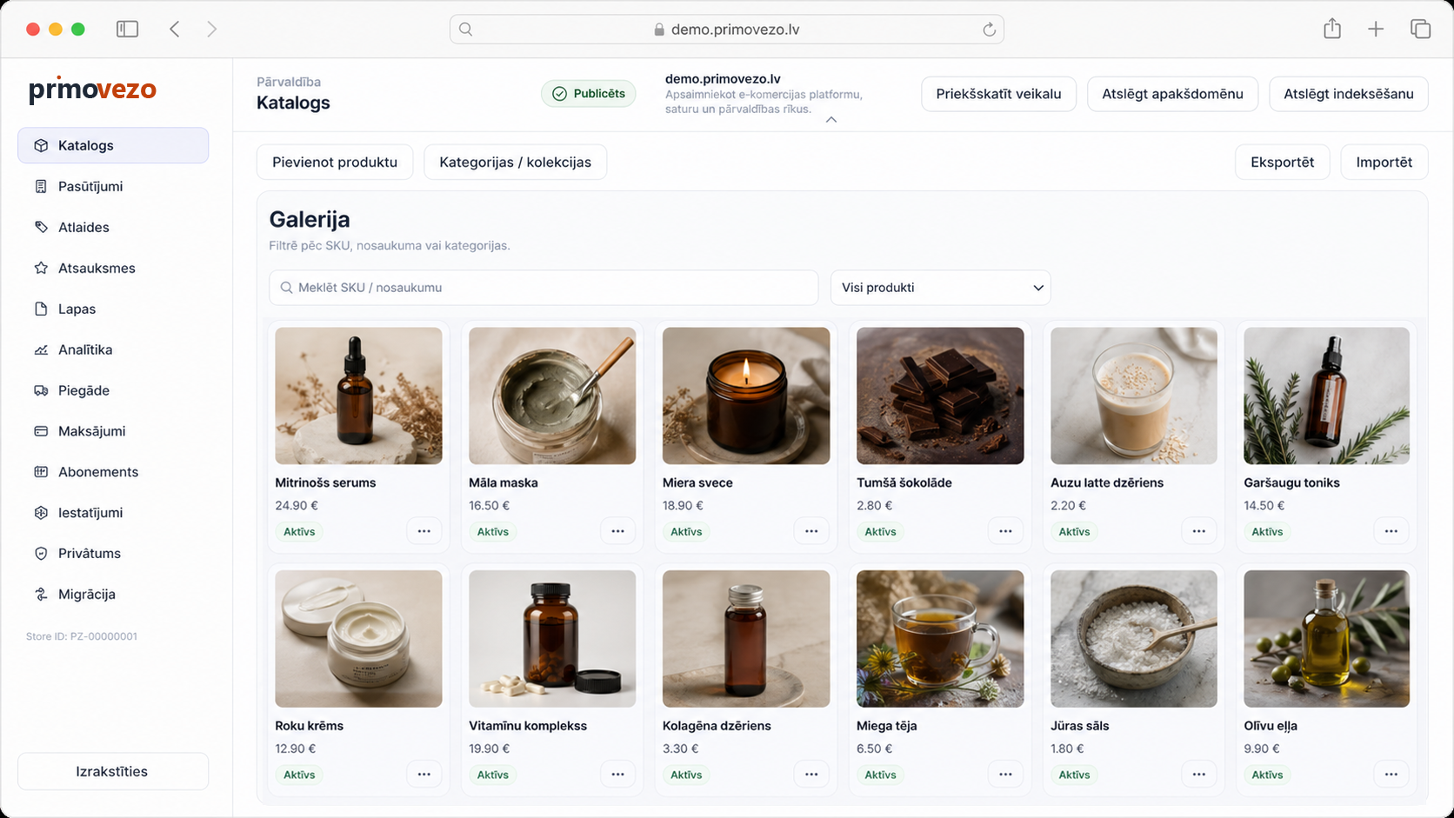Click the Abonements icon in sidebar
This screenshot has height=818, width=1454.
click(41, 472)
